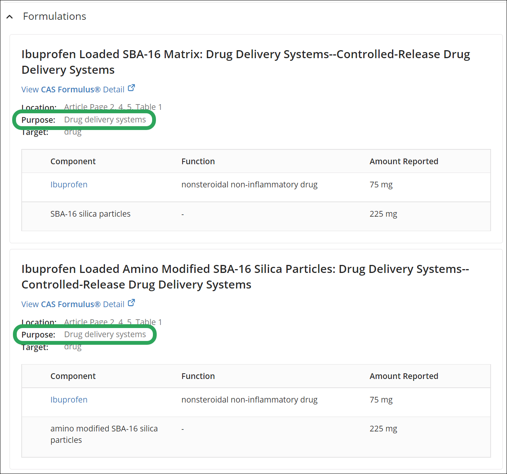Open second View CAS Formulus Detail link
Image resolution: width=507 pixels, height=474 pixels.
(73, 304)
